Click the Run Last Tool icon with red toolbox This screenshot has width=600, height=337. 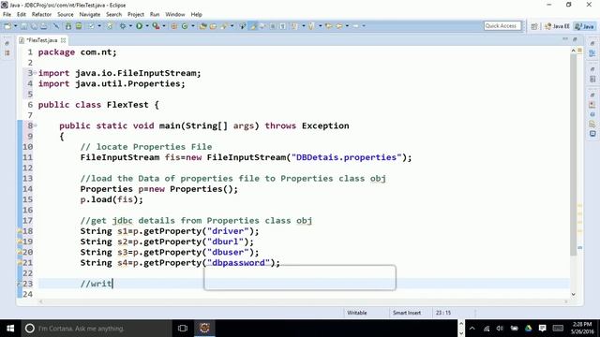pyautogui.click(x=156, y=26)
